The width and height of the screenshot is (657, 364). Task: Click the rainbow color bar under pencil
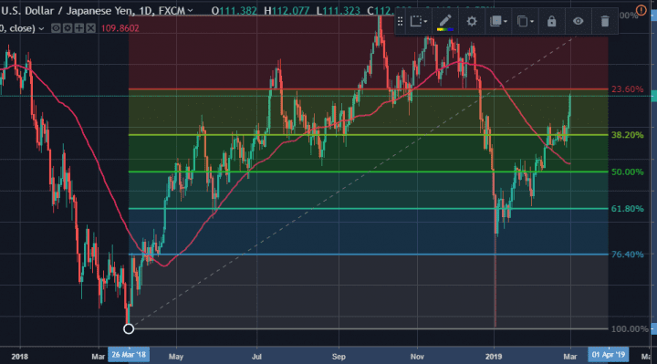(445, 29)
